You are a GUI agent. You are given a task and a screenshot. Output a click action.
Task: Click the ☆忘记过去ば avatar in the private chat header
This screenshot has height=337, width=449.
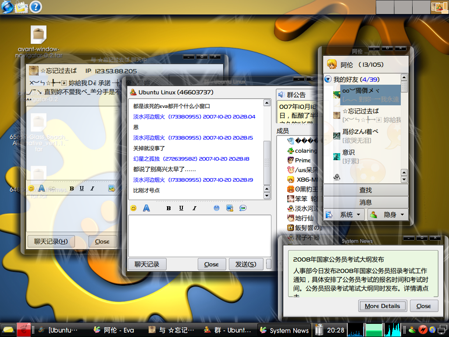click(x=34, y=71)
